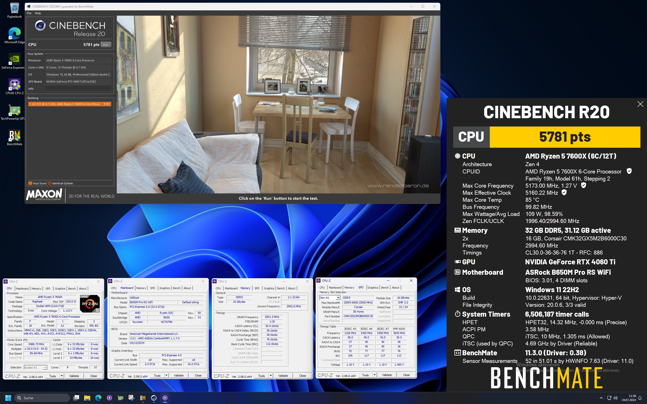Click the Close button in the CPU-Z SPD window
The width and height of the screenshot is (647, 404).
coord(406,375)
